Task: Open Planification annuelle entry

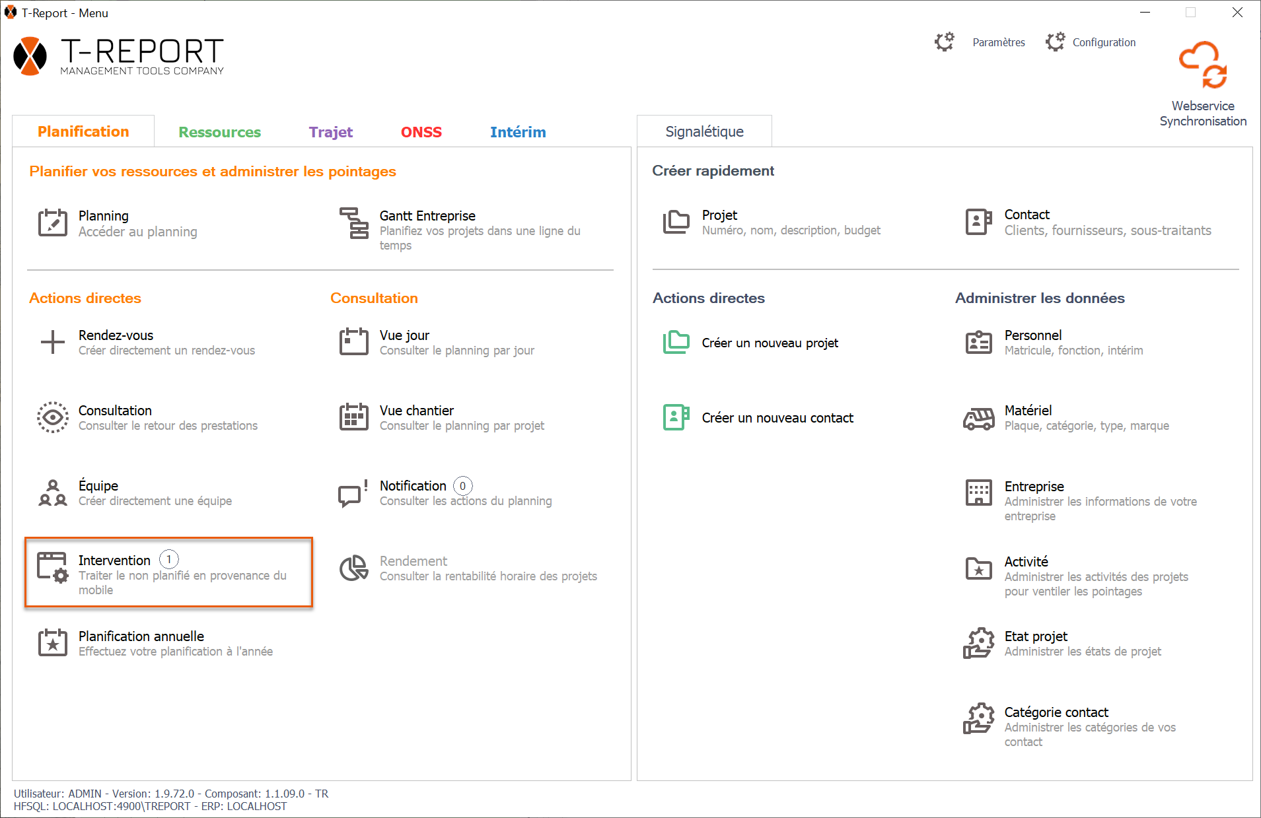Action: tap(141, 636)
